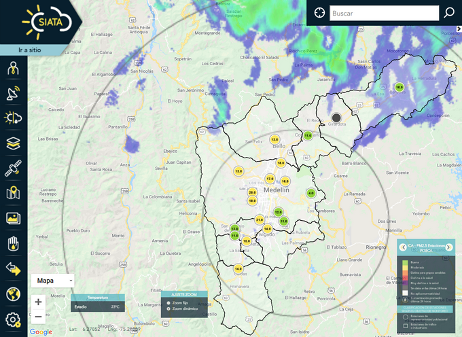Click the Buscar search field
The width and height of the screenshot is (462, 337).
click(383, 13)
